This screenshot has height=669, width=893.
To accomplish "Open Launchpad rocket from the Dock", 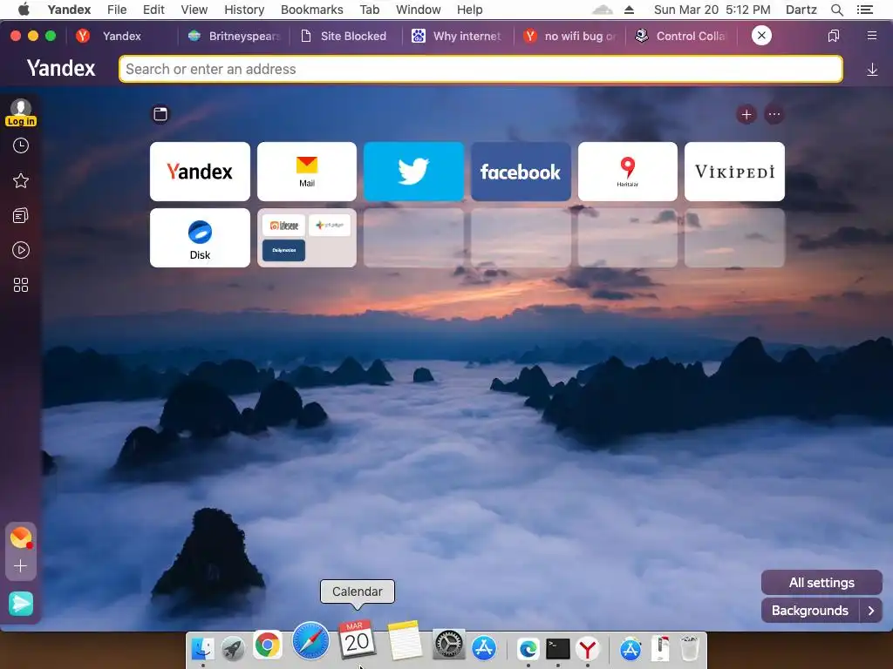I will [x=233, y=648].
